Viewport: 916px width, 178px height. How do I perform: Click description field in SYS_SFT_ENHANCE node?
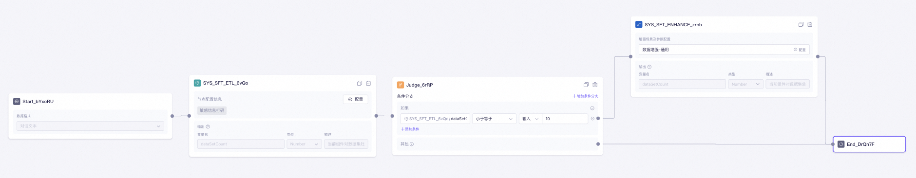tap(787, 84)
